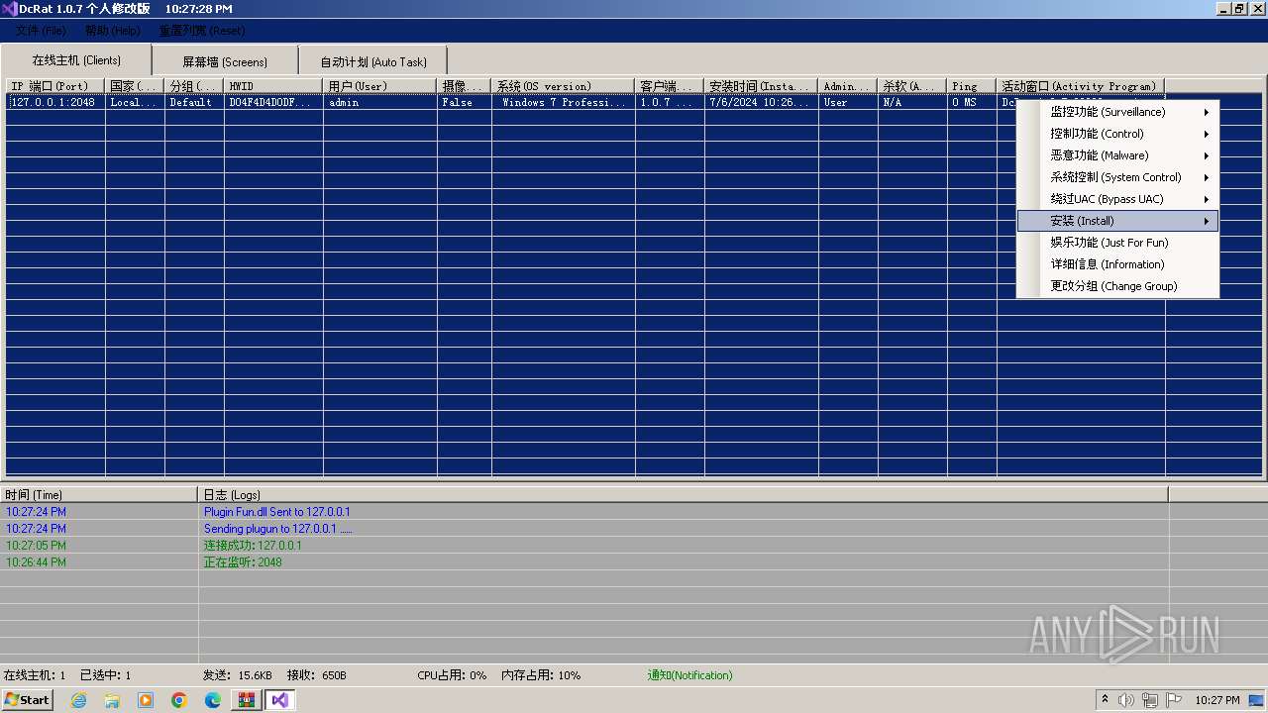Click the taskbar clock 10:27 PM
This screenshot has height=713, width=1268.
tap(1217, 700)
